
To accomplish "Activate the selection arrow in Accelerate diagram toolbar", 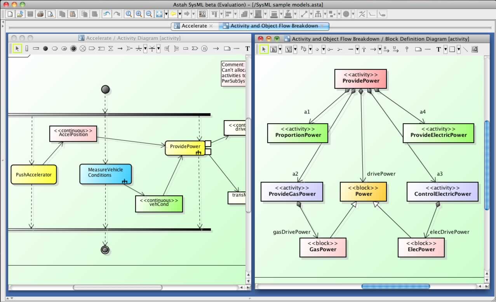I will coord(17,49).
